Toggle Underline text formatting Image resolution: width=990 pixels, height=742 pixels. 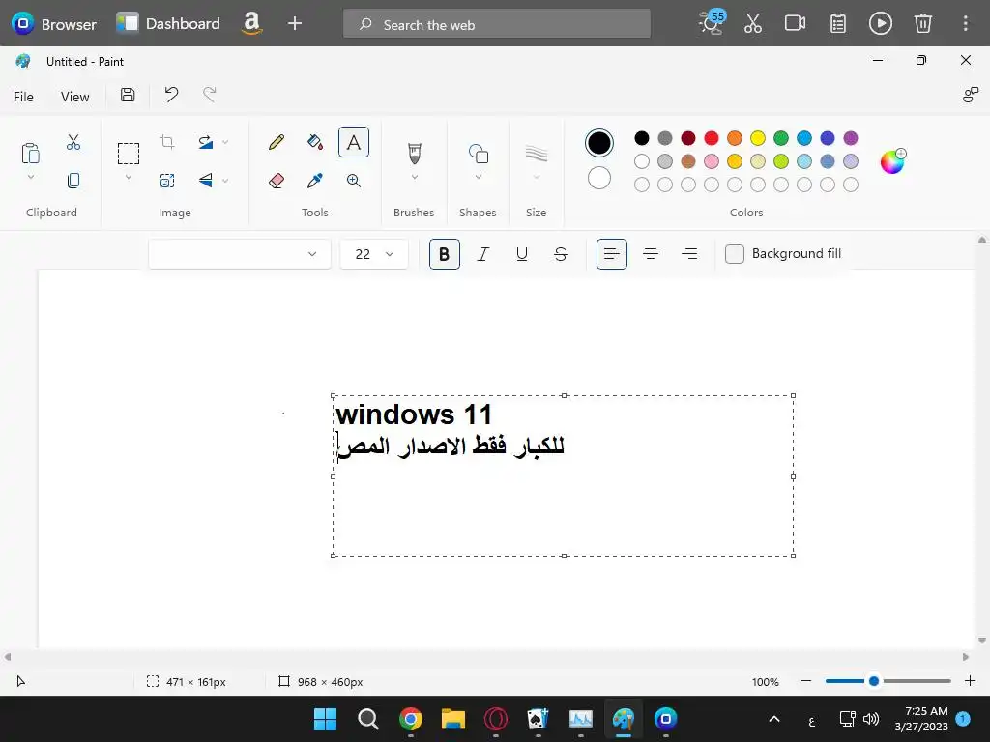(x=521, y=254)
